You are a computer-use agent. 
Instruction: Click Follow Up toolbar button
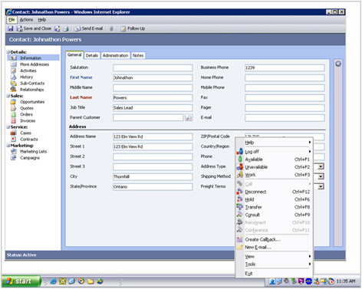tap(133, 28)
